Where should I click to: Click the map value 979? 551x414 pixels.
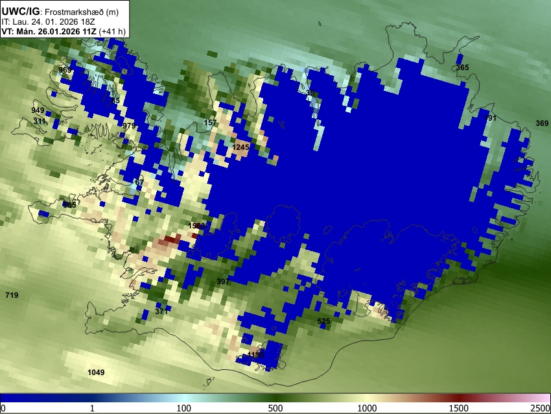129,126
